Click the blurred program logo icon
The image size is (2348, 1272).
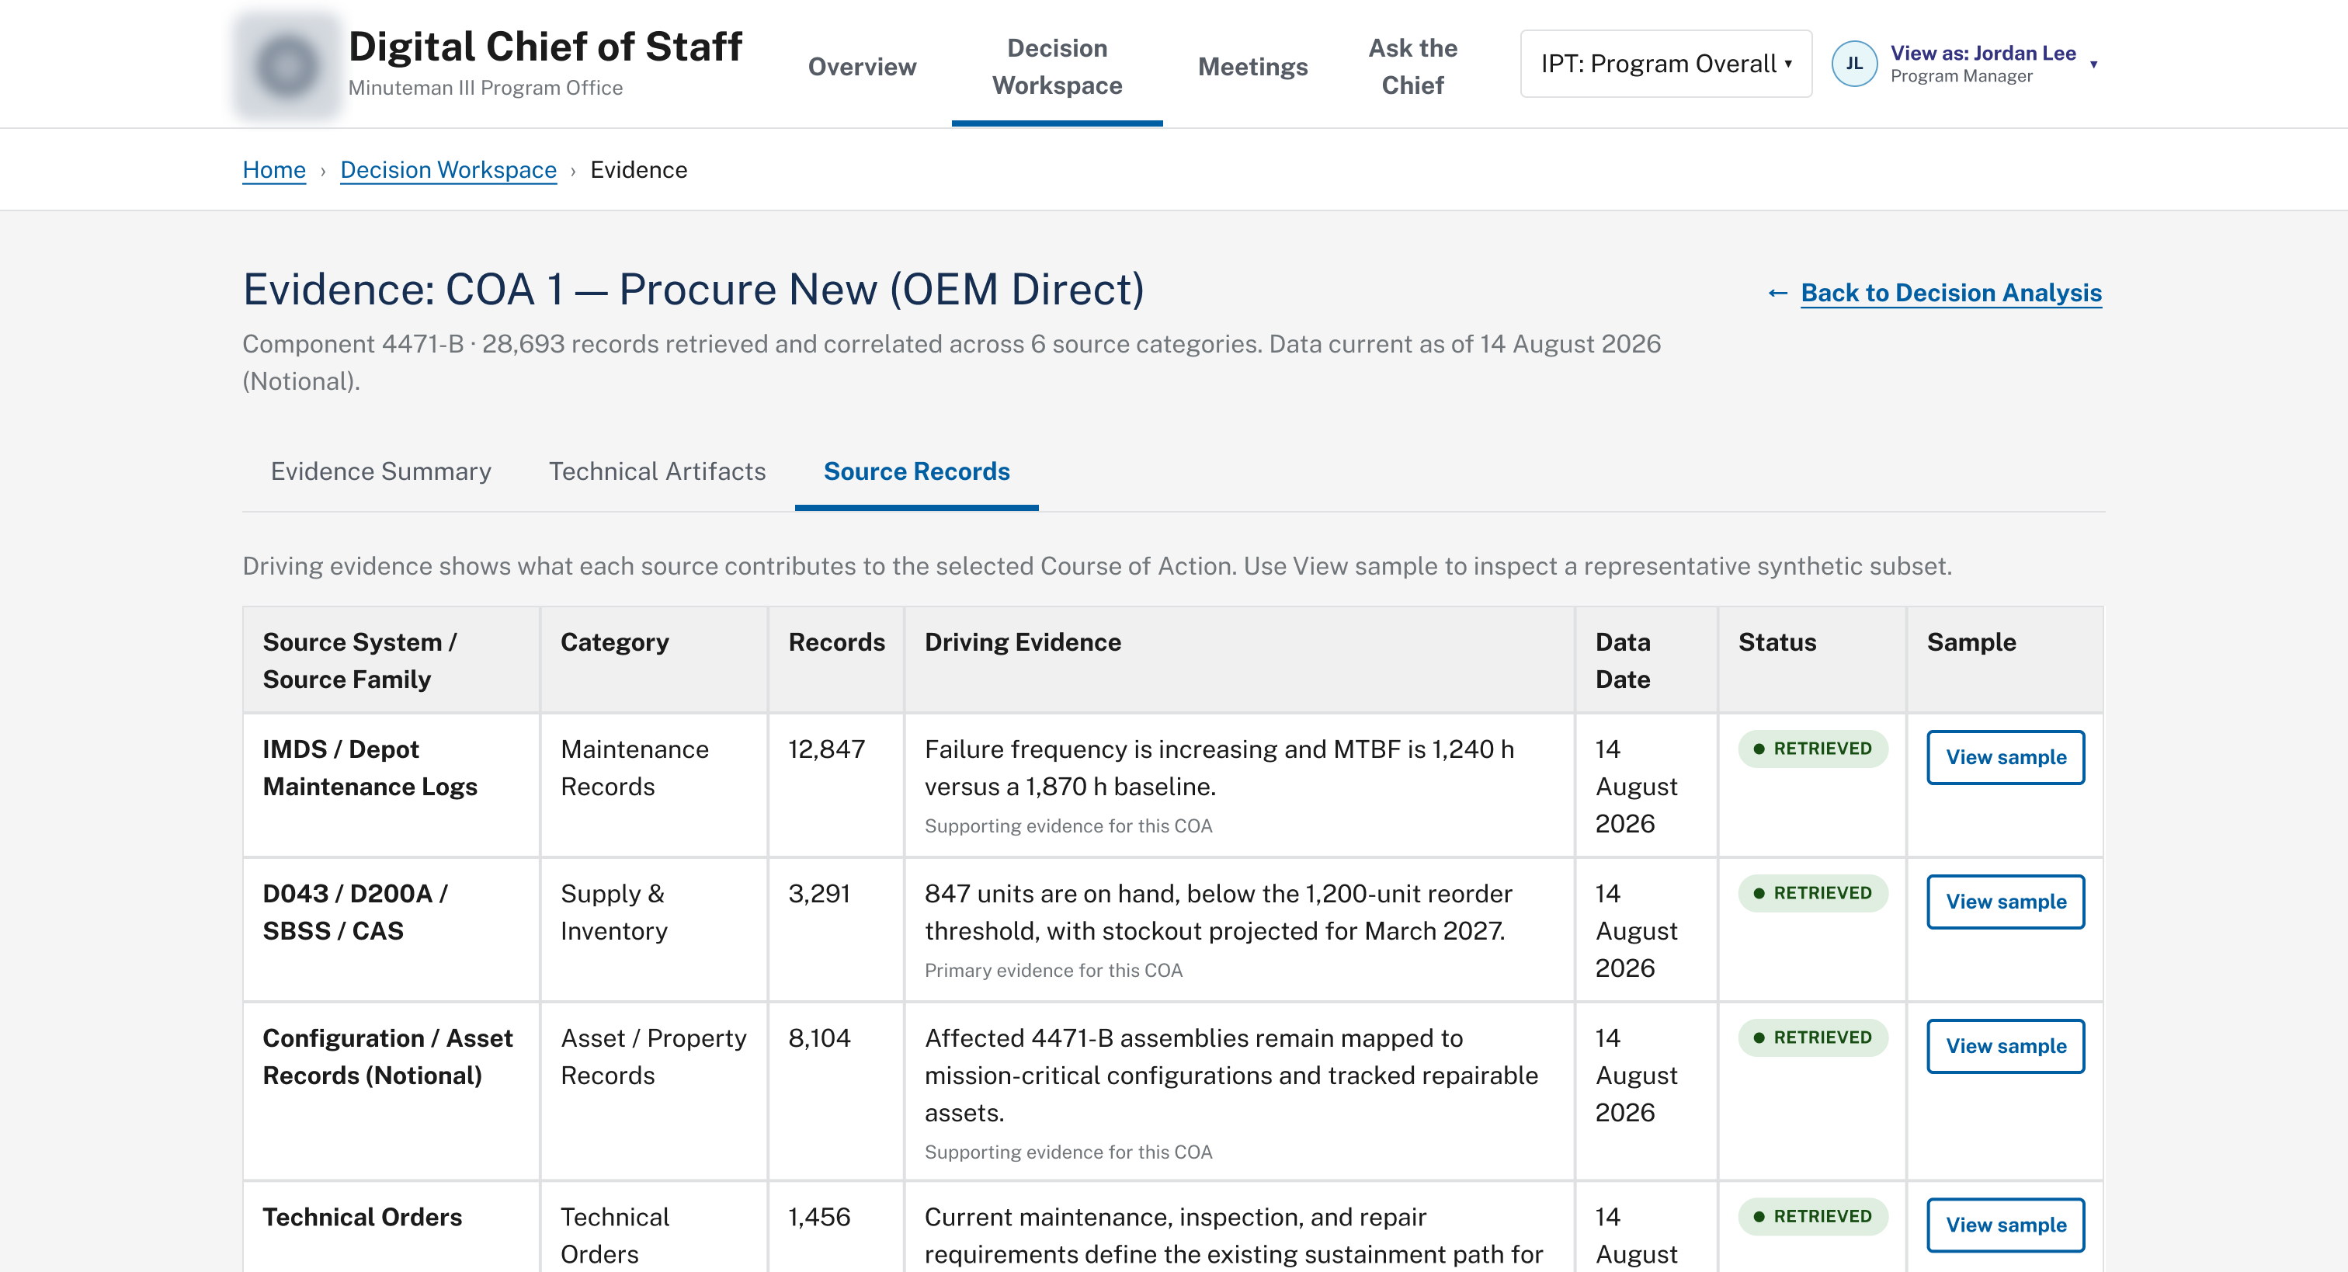point(287,64)
